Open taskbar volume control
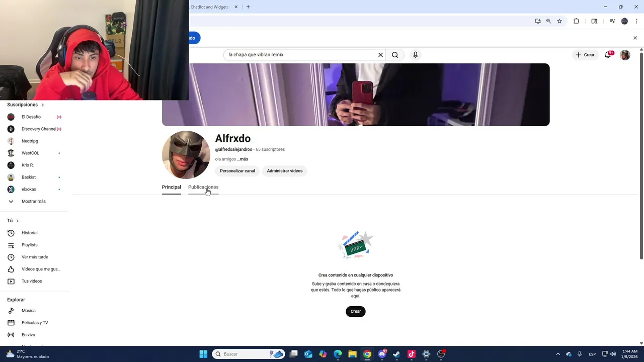 (x=613, y=354)
